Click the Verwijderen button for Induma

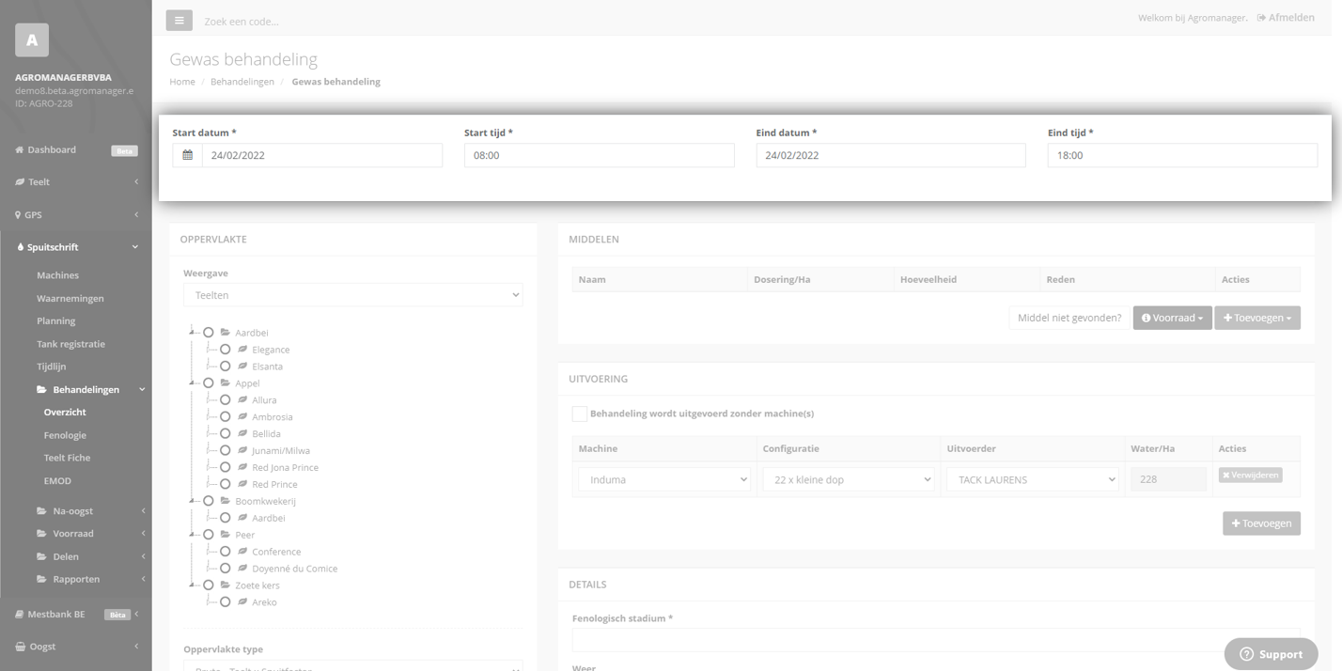click(x=1250, y=476)
